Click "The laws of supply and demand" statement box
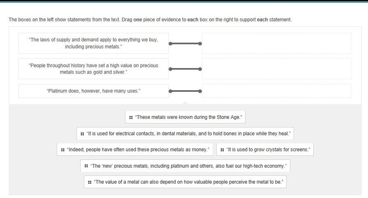Viewport: 368px width, 198px height. [x=93, y=43]
